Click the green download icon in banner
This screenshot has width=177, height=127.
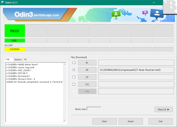(x=116, y=15)
